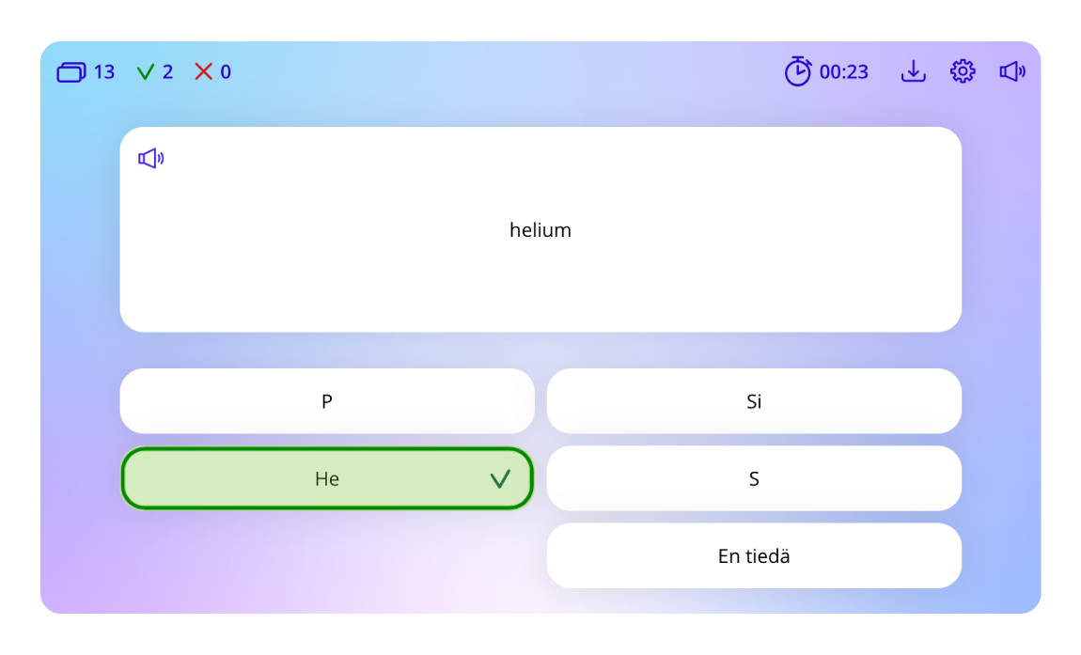Choose the answer Si
Screen dimensions: 1081x655
754,401
